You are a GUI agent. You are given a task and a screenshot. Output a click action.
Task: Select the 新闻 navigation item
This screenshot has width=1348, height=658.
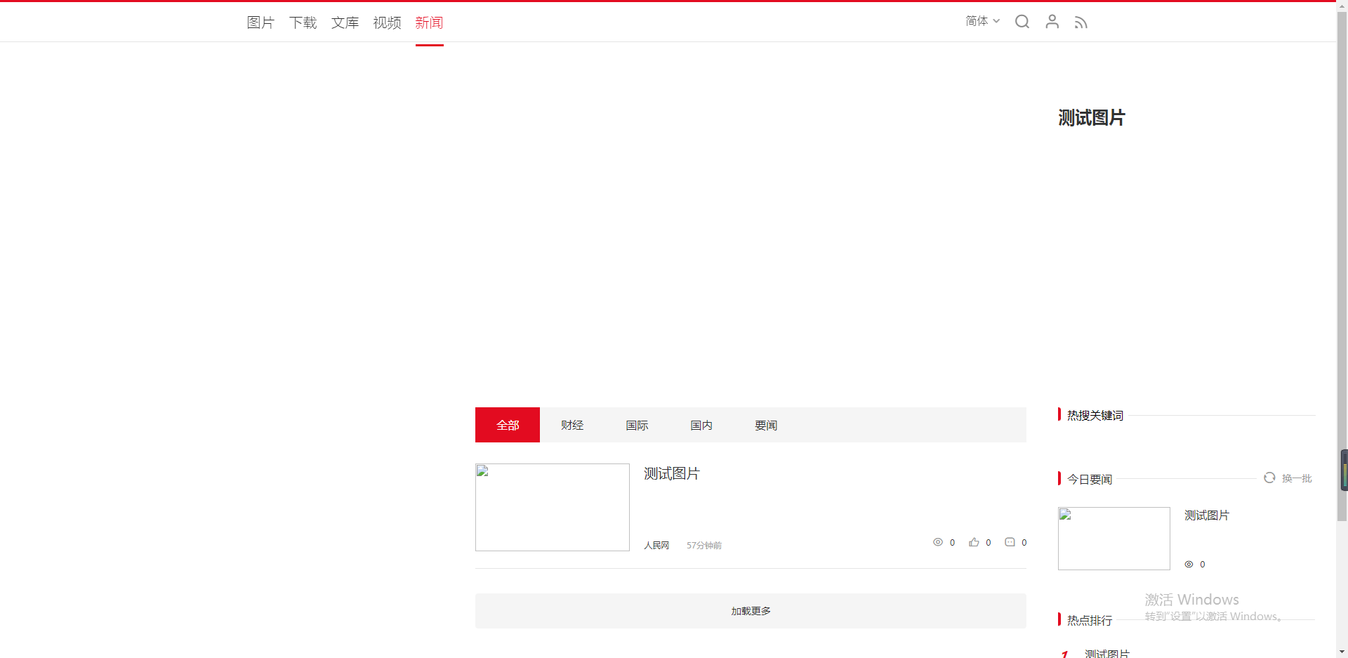429,22
